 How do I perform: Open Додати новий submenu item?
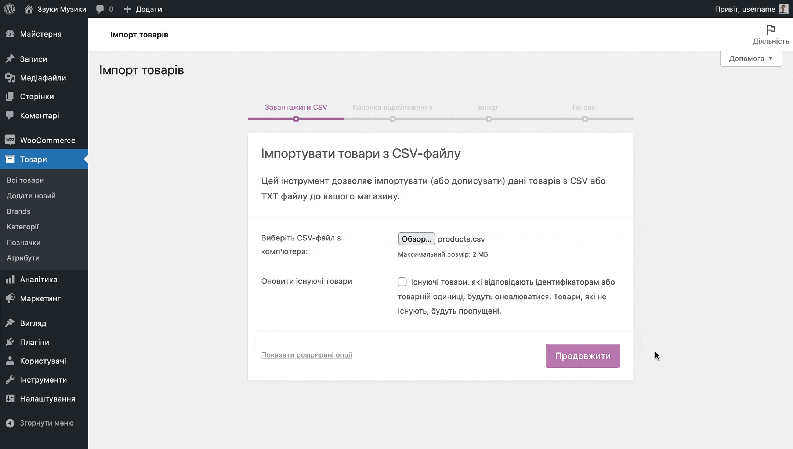coord(31,196)
